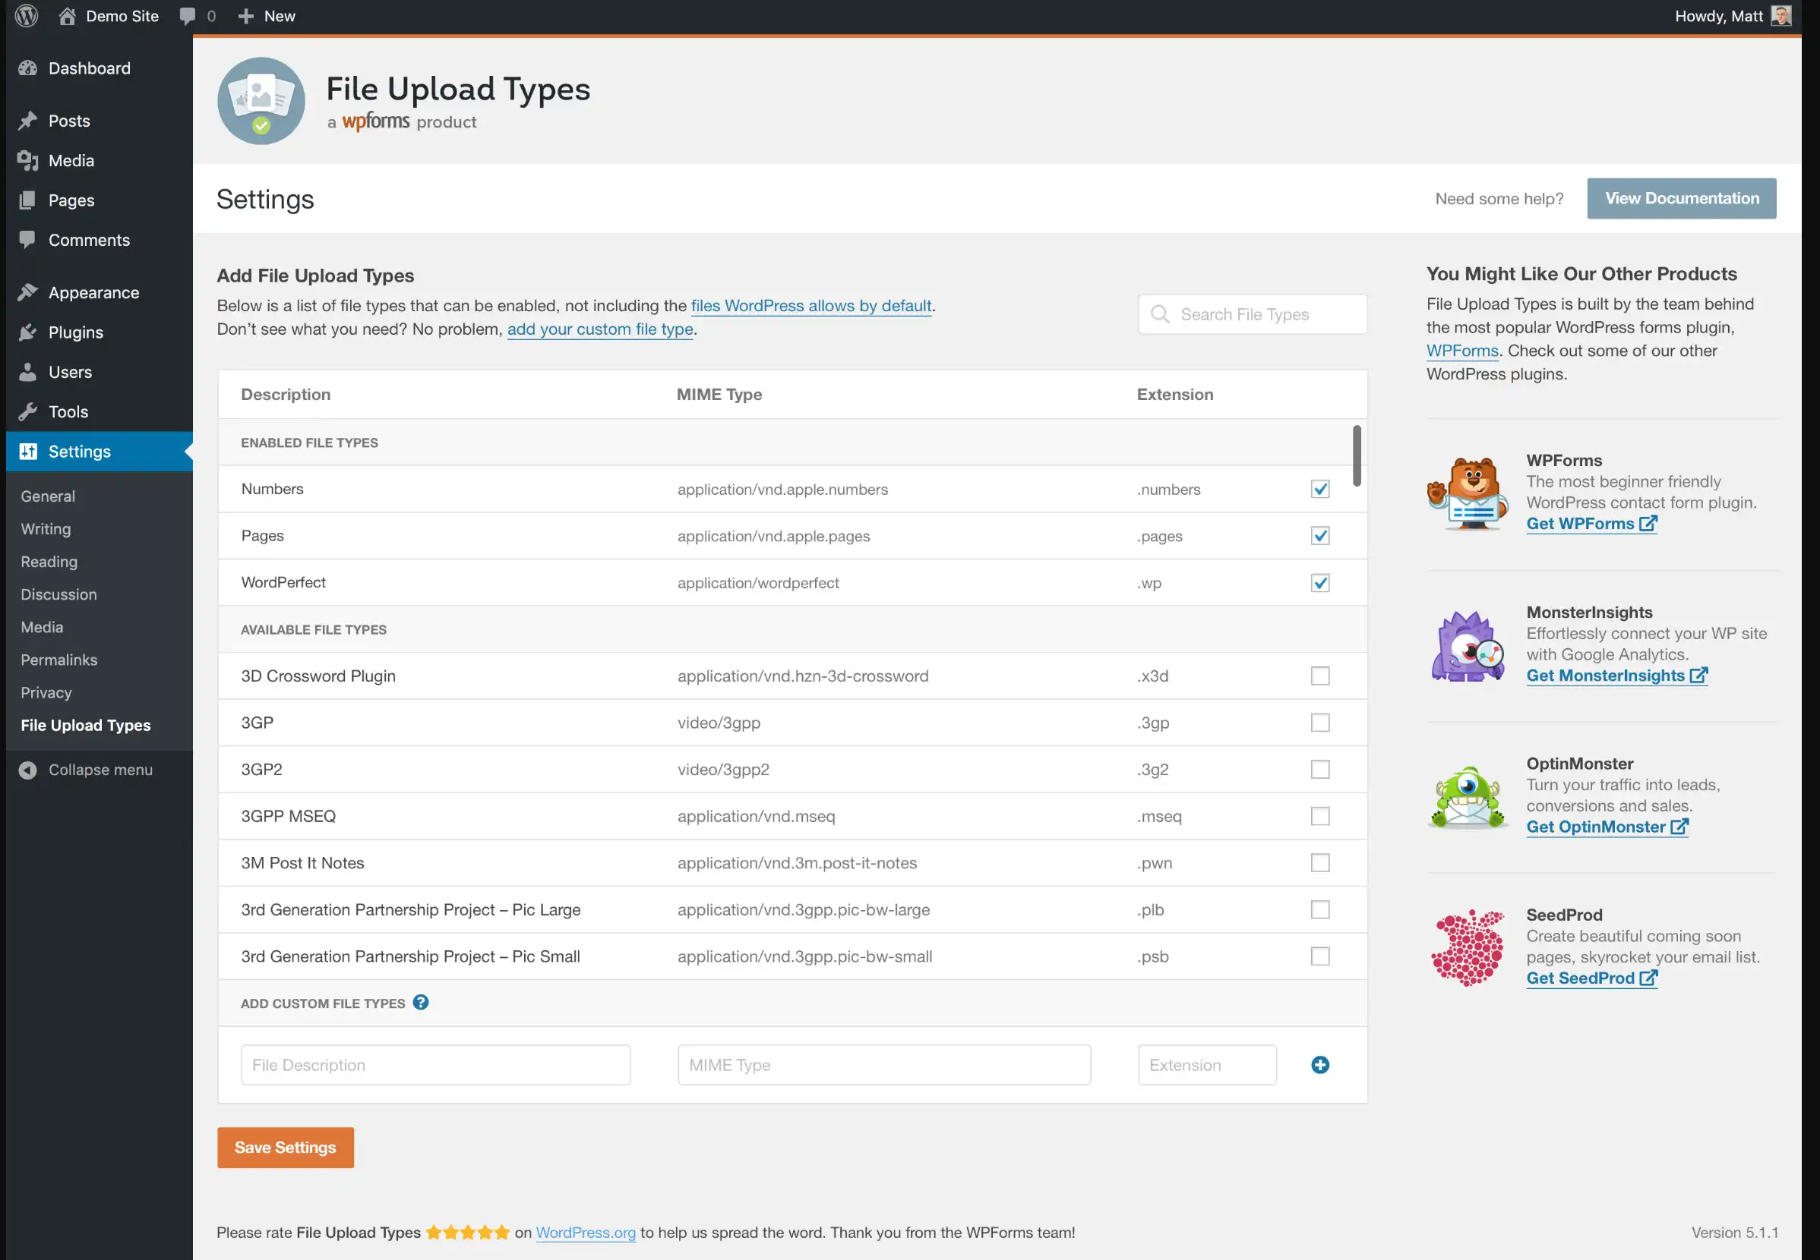Follow 'add your custom file type' link
Image resolution: width=1820 pixels, height=1260 pixels.
coord(600,329)
